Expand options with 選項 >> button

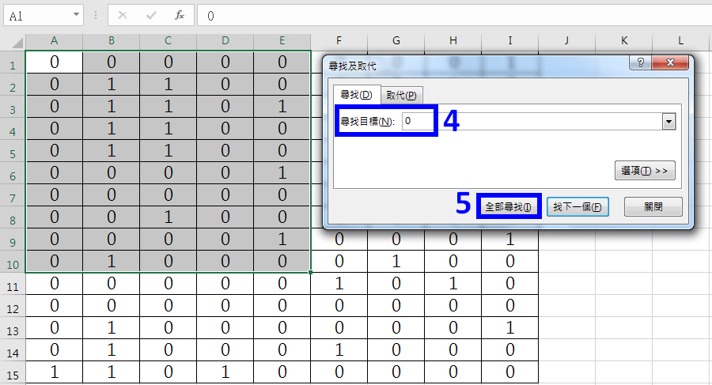pyautogui.click(x=644, y=171)
